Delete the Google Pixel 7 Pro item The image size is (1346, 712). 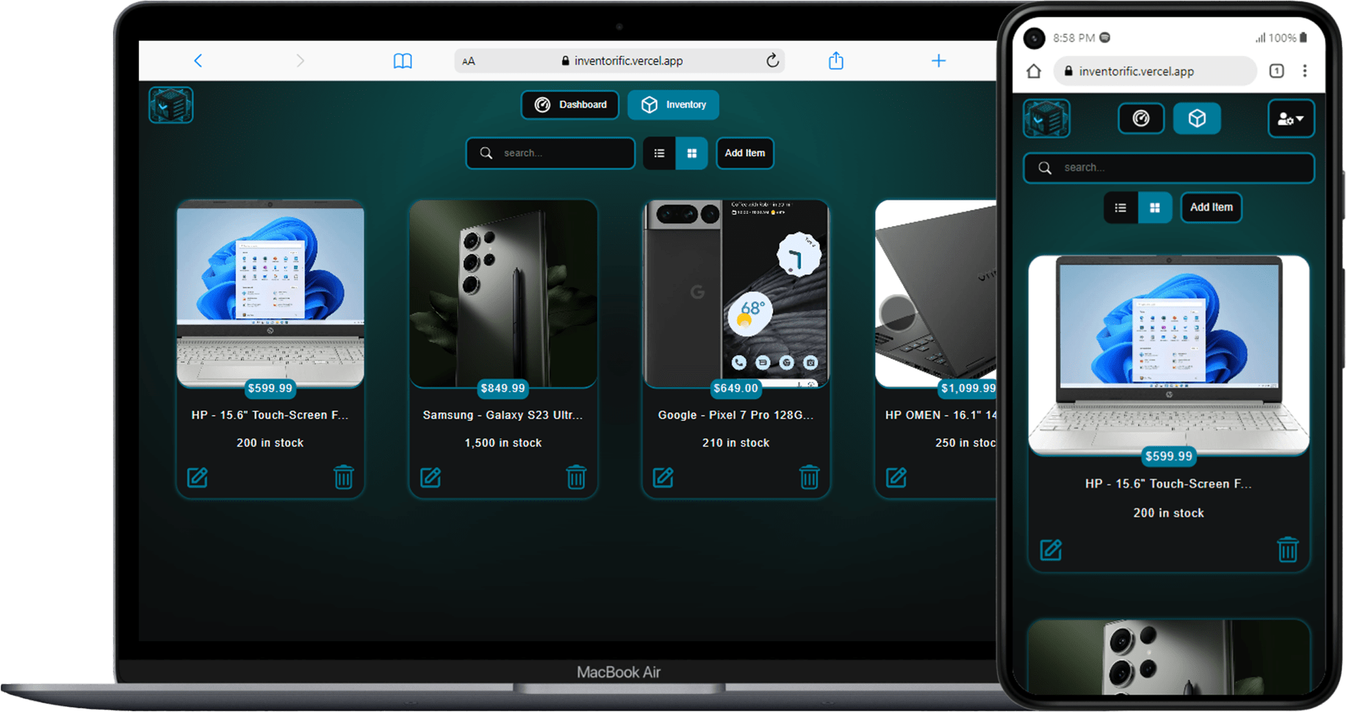810,477
